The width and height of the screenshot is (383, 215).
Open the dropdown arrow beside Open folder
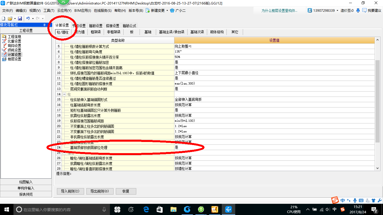15,18
